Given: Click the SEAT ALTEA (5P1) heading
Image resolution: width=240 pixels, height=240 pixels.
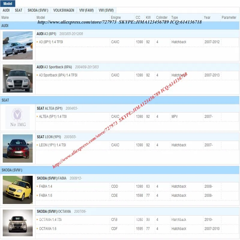Looking at the screenshot, I should [x=49, y=108].
